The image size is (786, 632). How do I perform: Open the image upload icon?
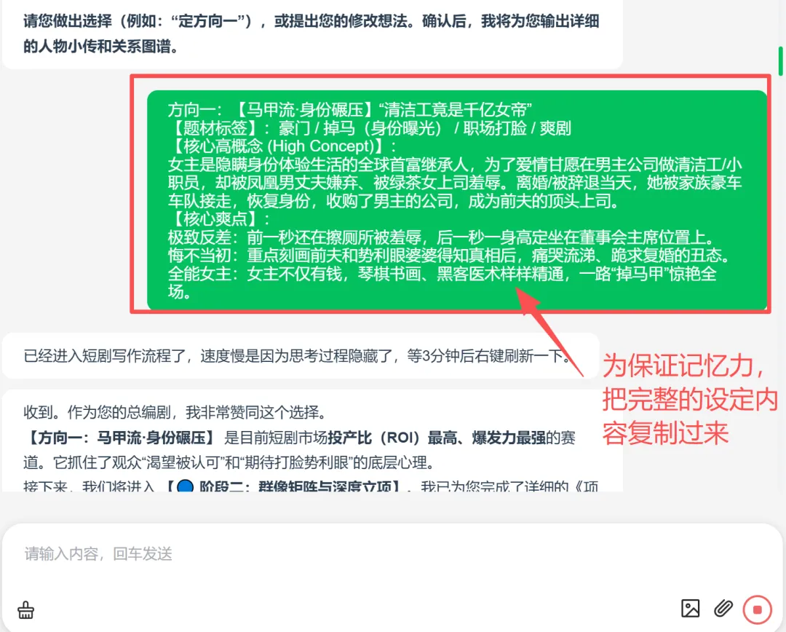(x=690, y=609)
